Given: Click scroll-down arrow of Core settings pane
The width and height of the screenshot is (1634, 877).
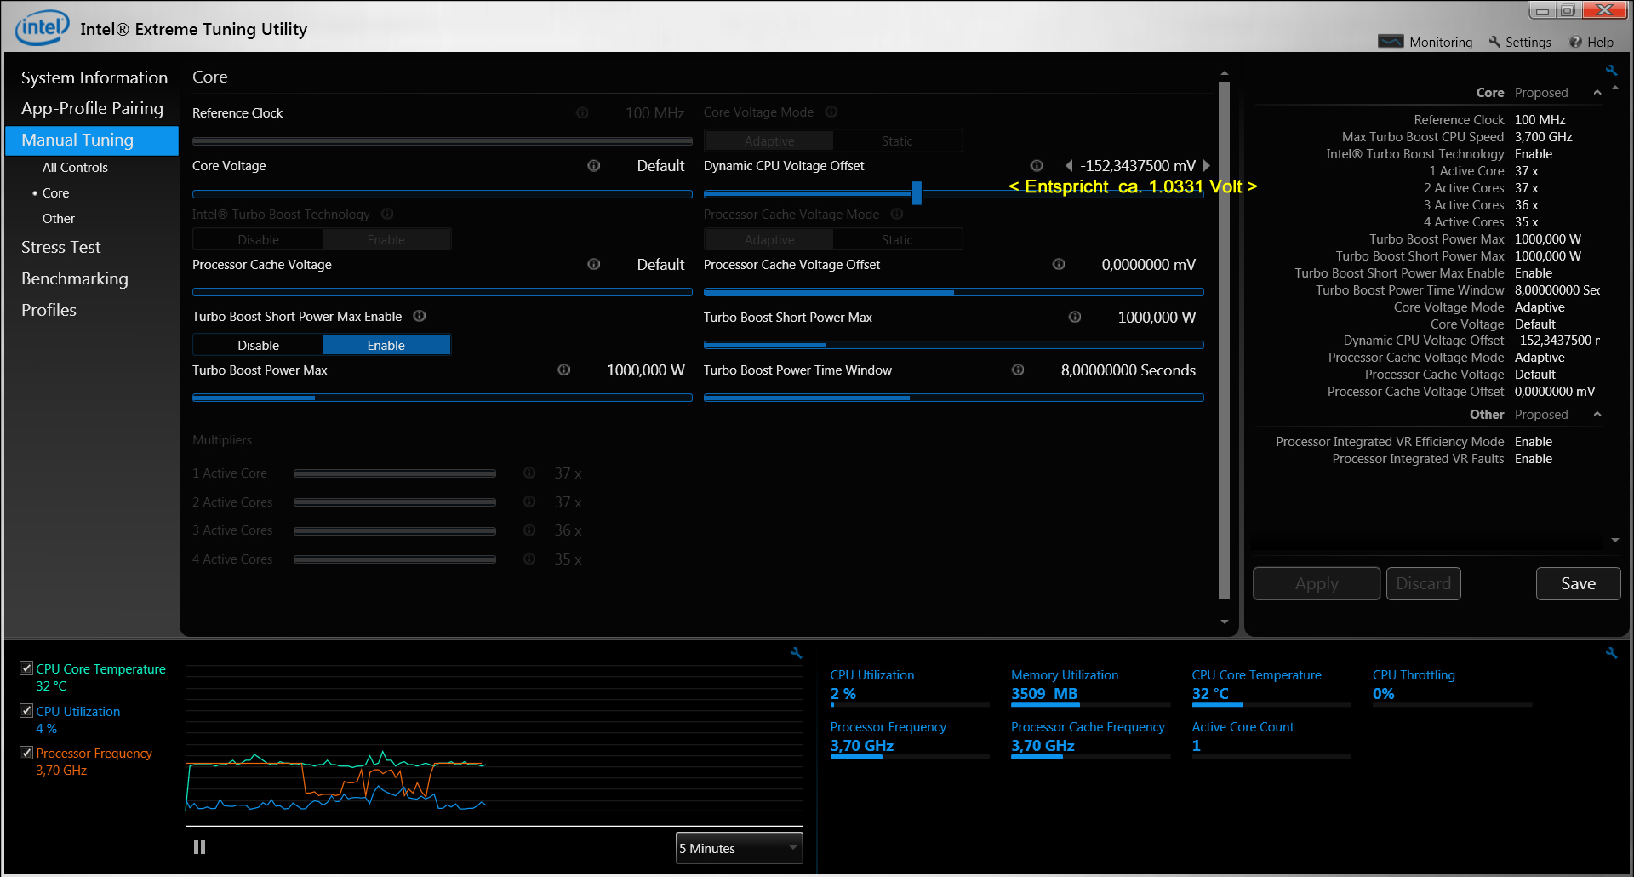Looking at the screenshot, I should tap(1224, 622).
